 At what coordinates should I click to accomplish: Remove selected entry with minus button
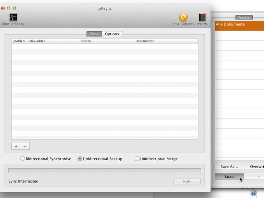click(25, 146)
